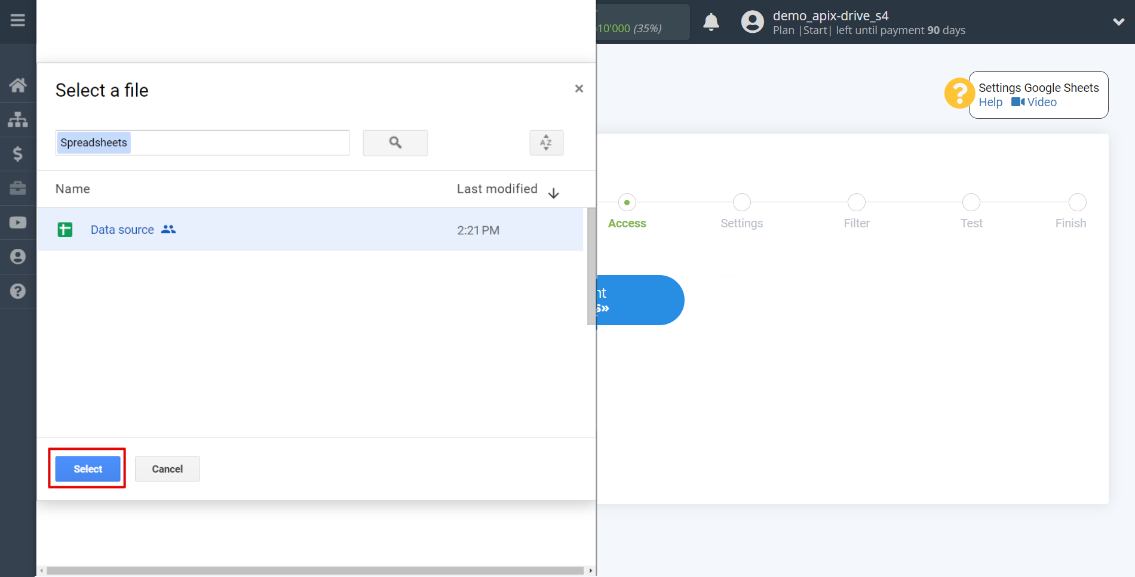Click the blue Select button

point(88,469)
